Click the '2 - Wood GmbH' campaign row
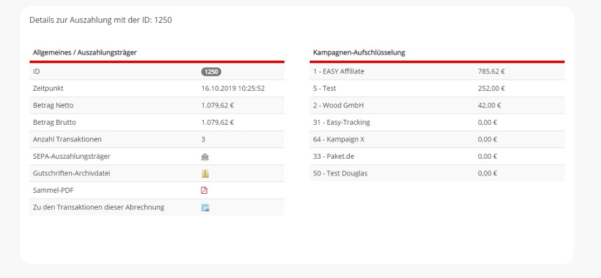Viewport: 601px width, 278px height. point(437,105)
